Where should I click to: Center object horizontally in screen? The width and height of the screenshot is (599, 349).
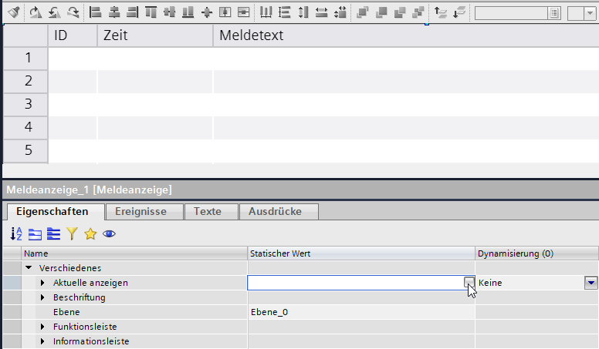pyautogui.click(x=225, y=12)
